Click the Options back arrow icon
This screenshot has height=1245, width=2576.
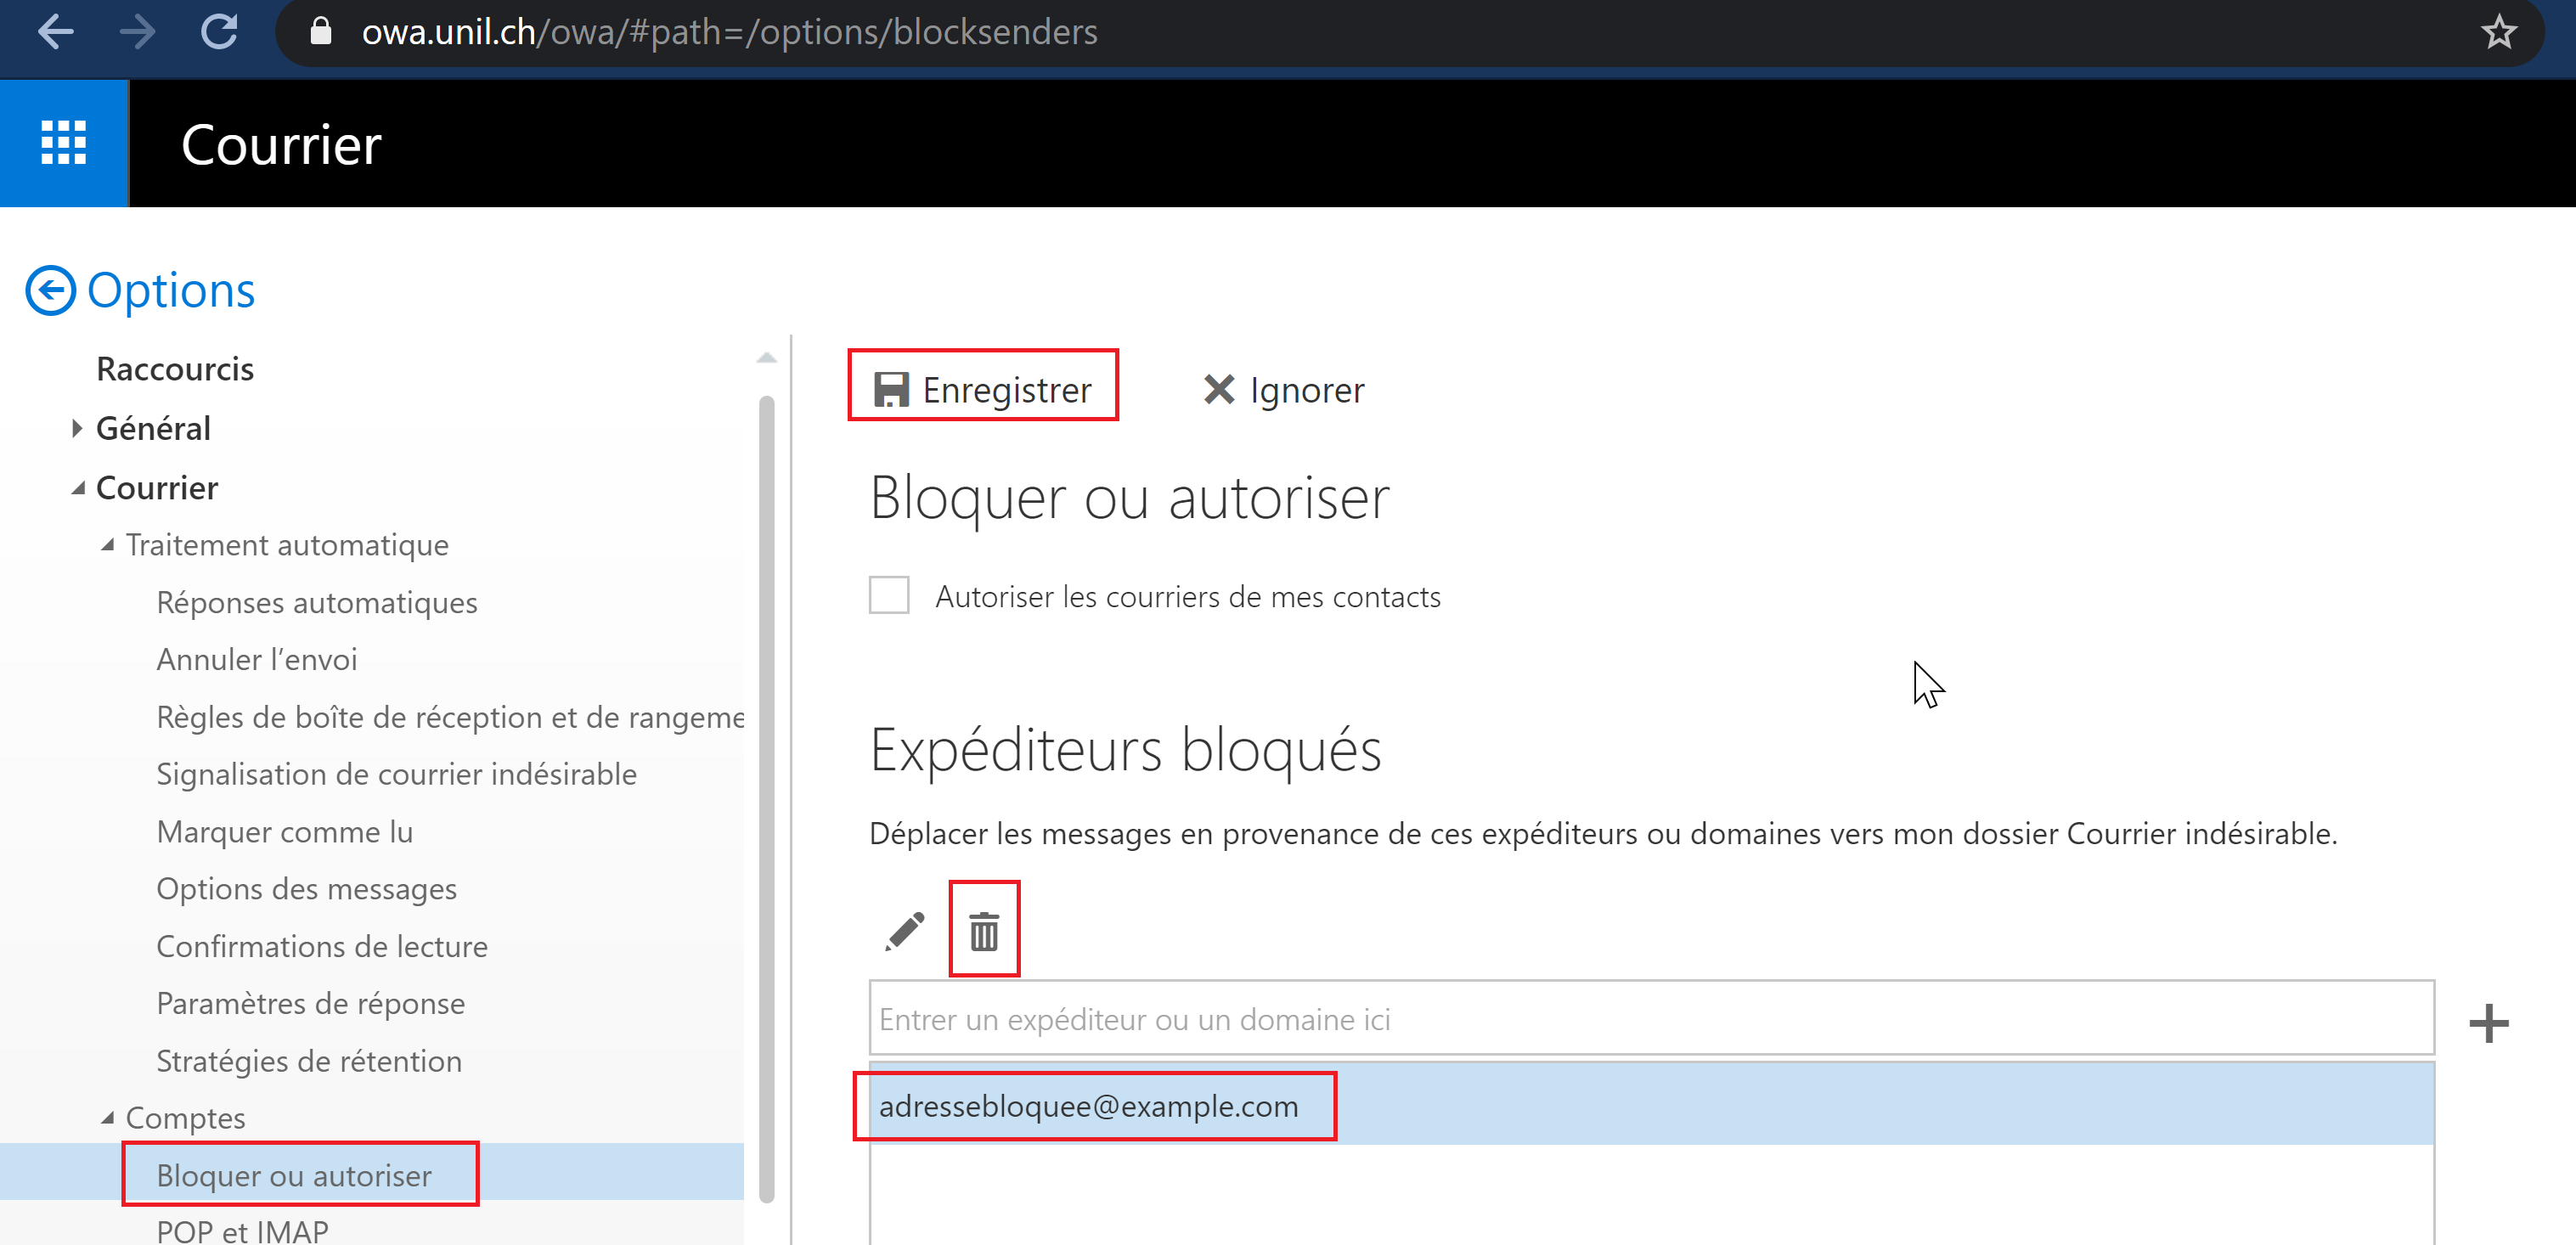click(50, 291)
